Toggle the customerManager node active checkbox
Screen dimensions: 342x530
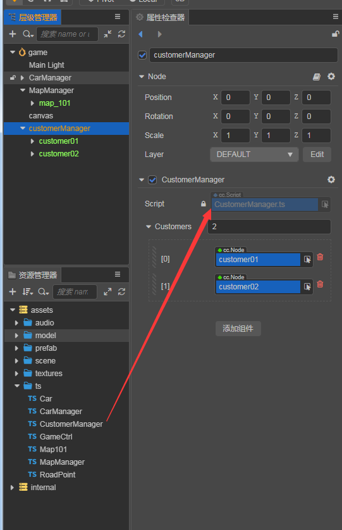(x=142, y=55)
